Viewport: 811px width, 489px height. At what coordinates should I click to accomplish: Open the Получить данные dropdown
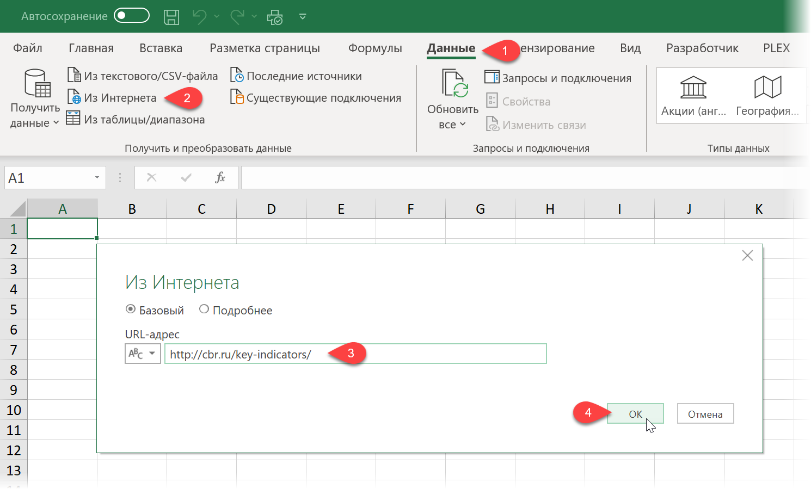[x=35, y=98]
